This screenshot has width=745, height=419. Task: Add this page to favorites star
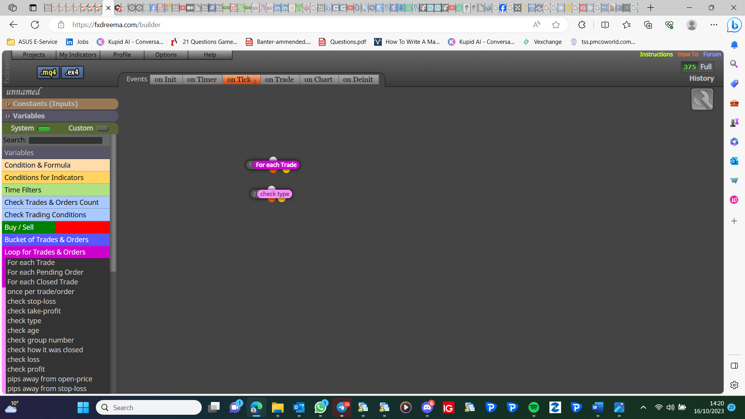point(556,25)
